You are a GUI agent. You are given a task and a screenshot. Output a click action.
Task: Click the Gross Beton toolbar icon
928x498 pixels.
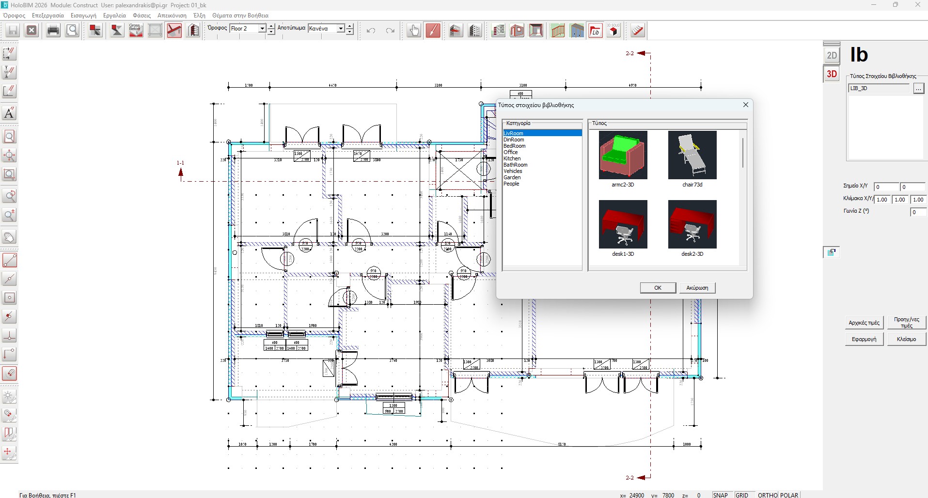[x=136, y=31]
